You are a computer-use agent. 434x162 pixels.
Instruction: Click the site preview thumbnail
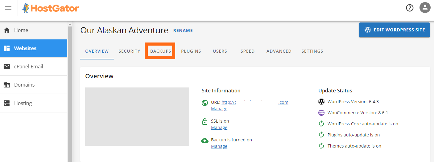[x=137, y=116]
